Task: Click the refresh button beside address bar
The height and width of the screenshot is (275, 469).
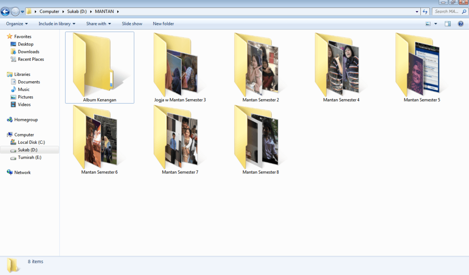Action: tap(425, 12)
